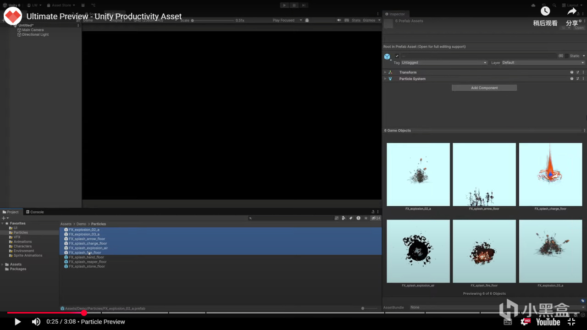The image size is (587, 330).
Task: Switch to the Project tab
Action: (x=11, y=212)
